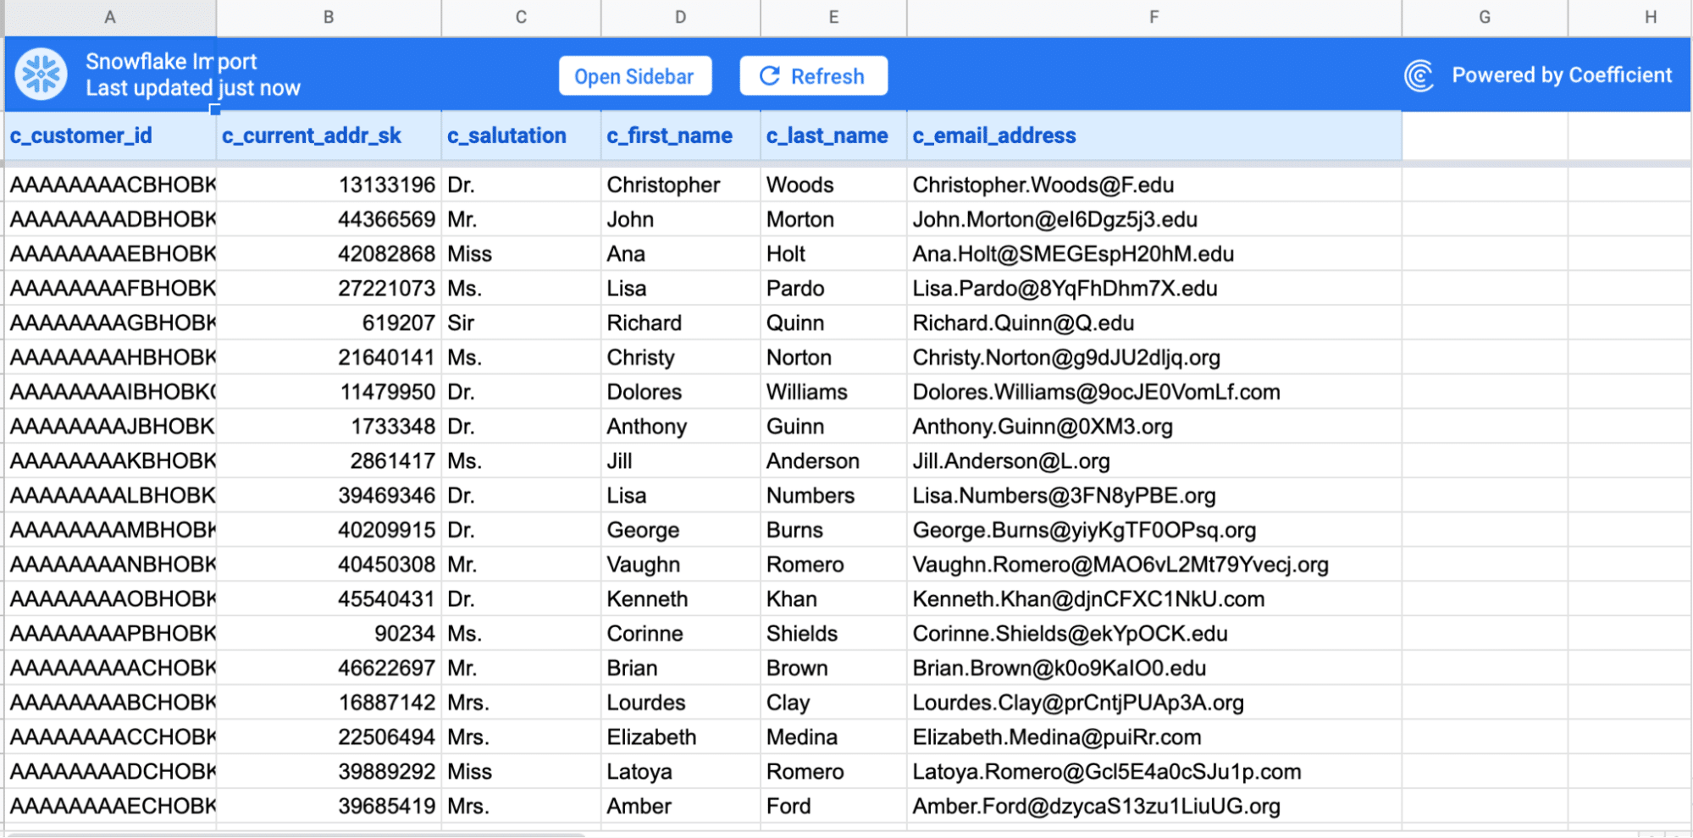This screenshot has height=838, width=1693.
Task: Click the Powered by Coefficient link
Action: pos(1562,75)
